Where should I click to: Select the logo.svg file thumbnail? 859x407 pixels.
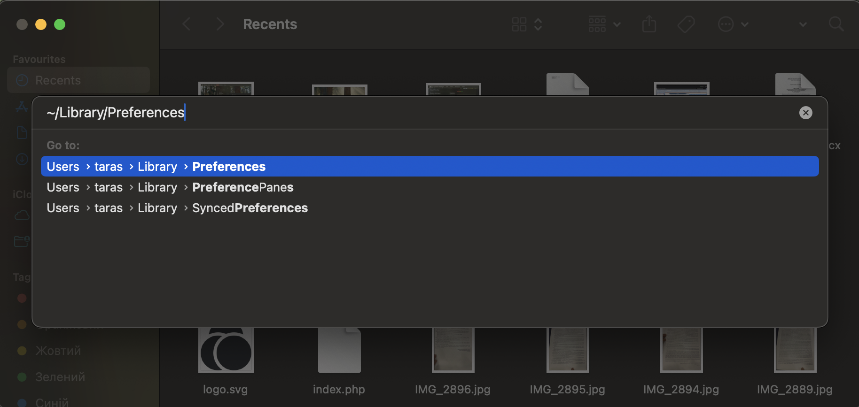(226, 350)
